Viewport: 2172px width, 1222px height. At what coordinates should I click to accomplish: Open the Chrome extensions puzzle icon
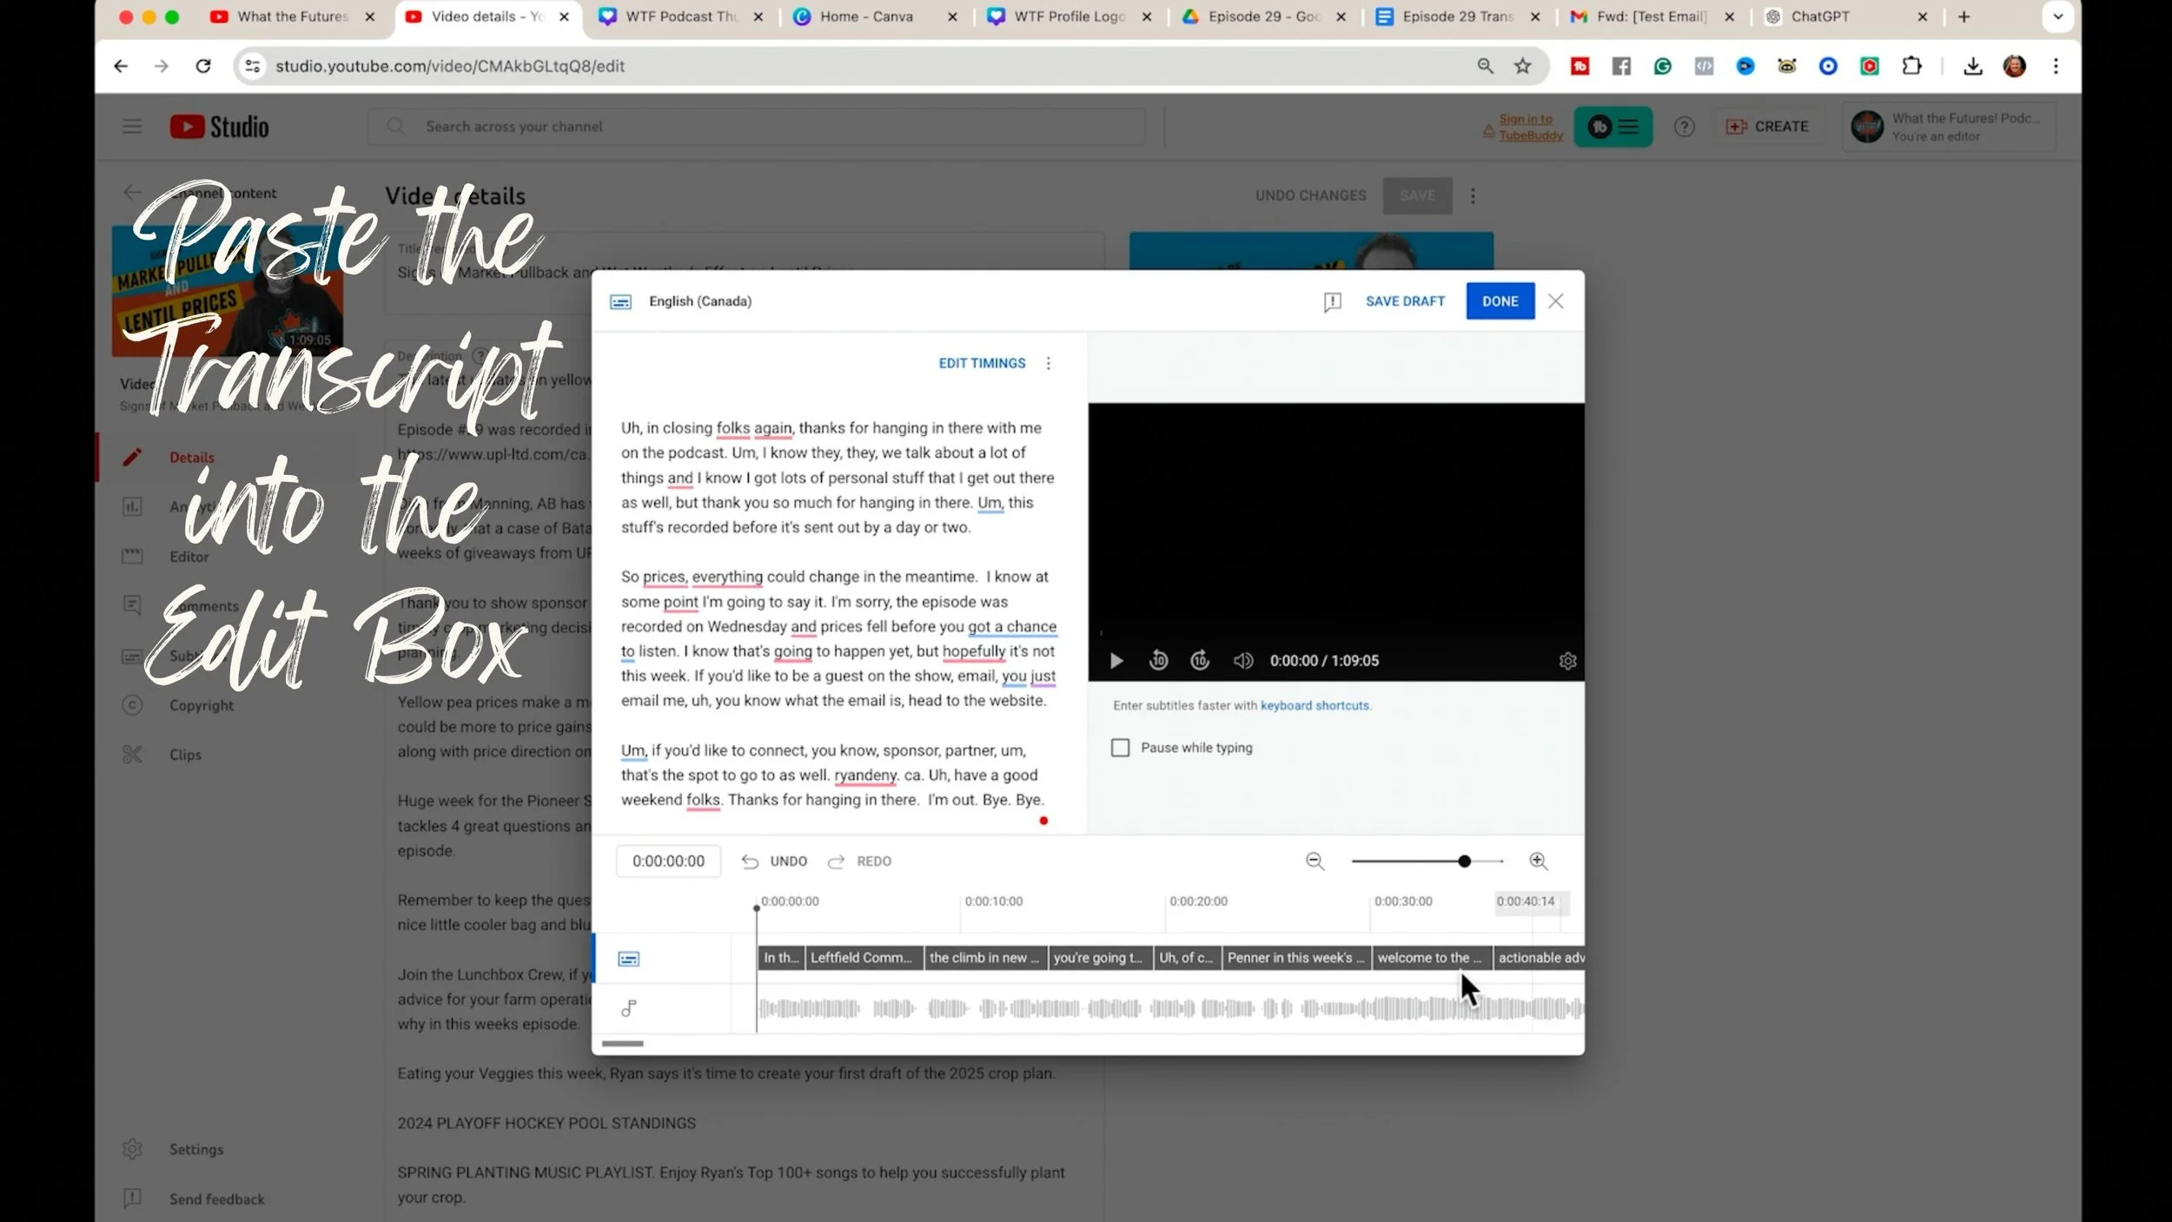coord(1911,66)
